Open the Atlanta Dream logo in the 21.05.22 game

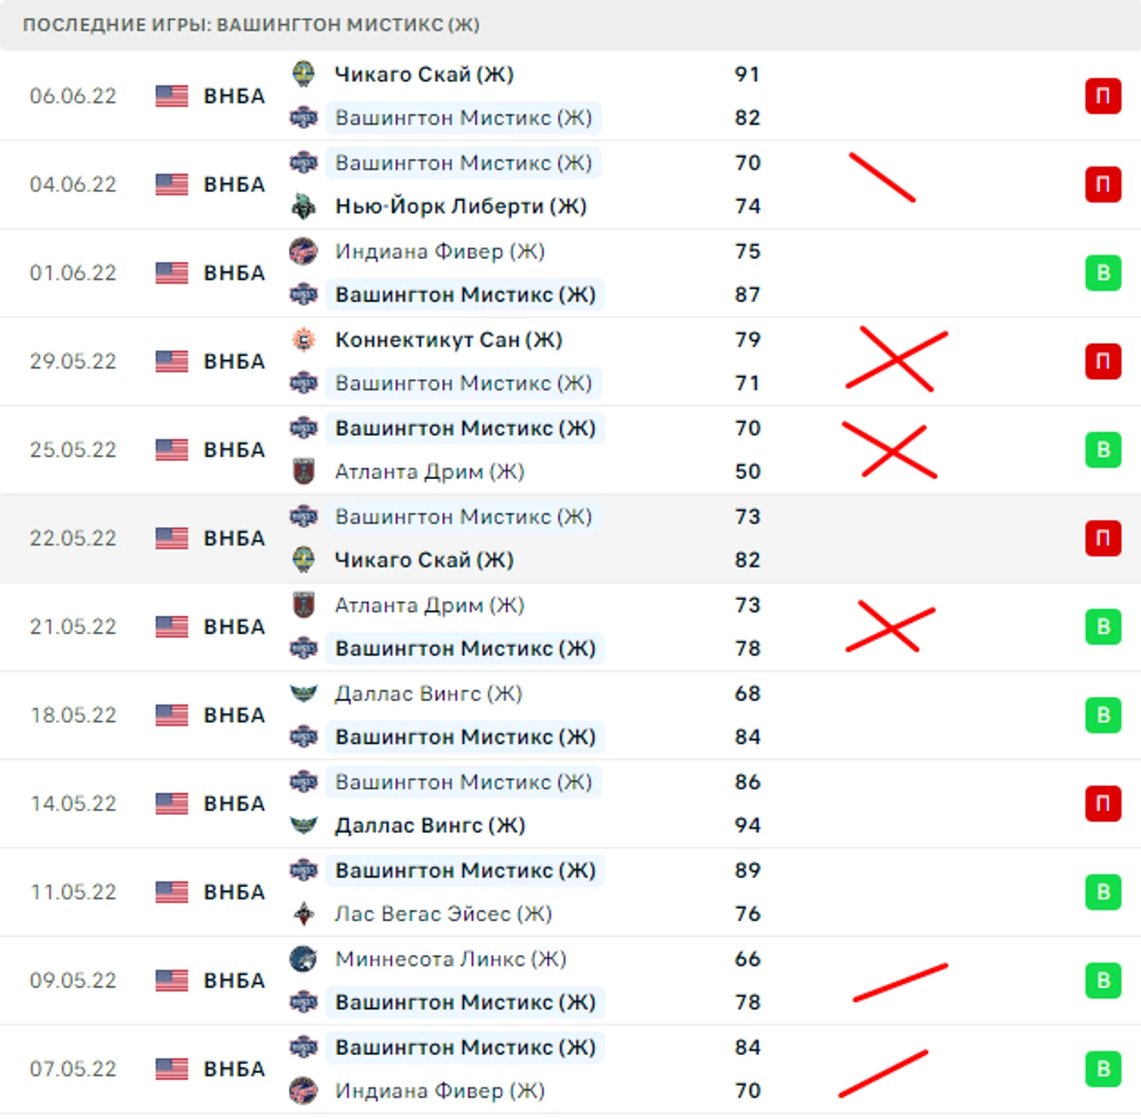point(303,606)
